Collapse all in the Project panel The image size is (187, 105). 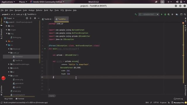(30, 18)
